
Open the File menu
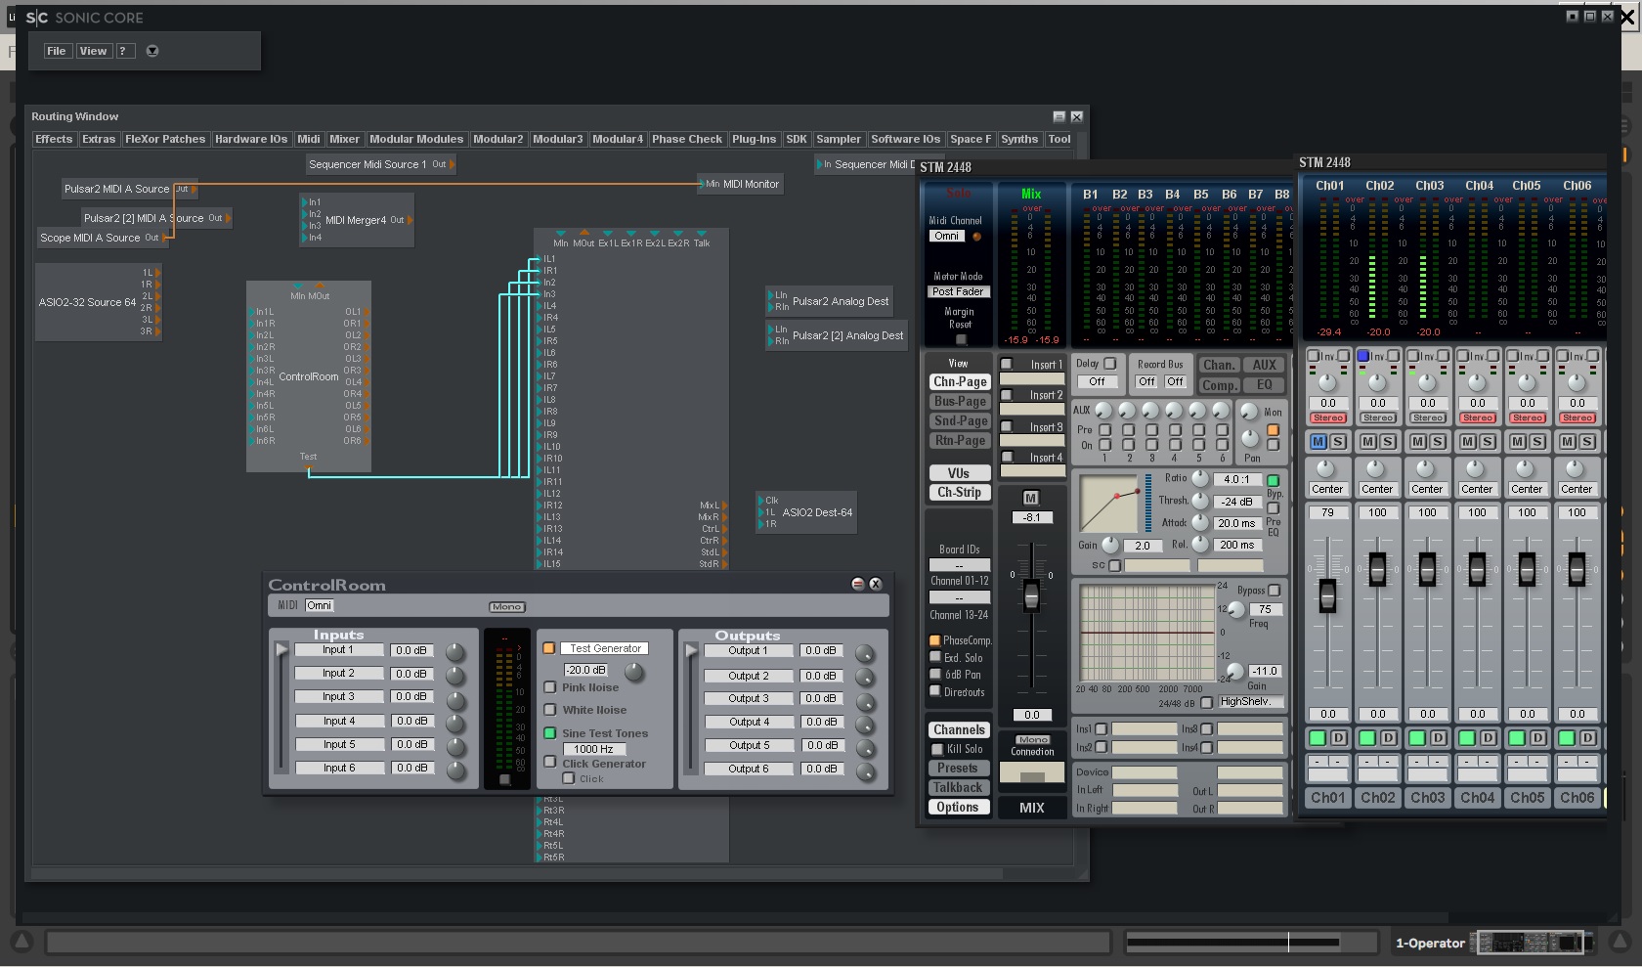coord(57,51)
